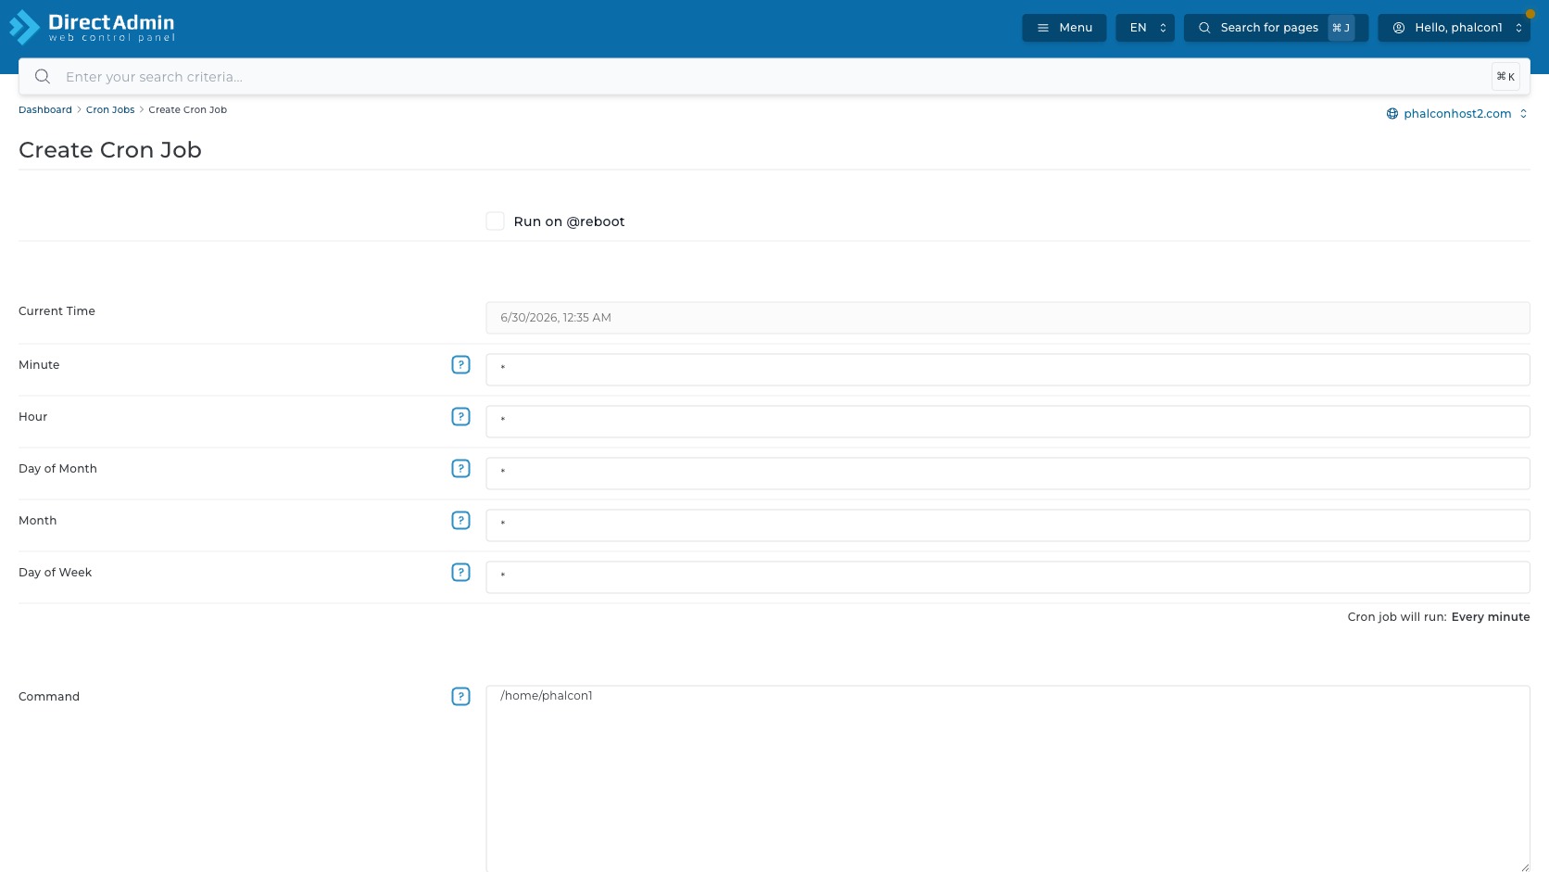
Task: Click the globe icon beside phalconhost2.com
Action: click(1392, 114)
